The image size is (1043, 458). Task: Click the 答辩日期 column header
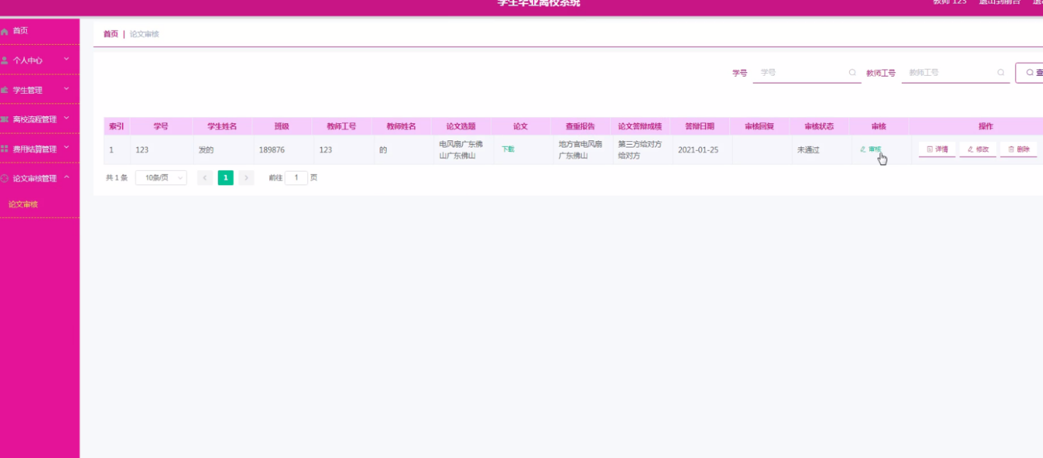tap(700, 126)
